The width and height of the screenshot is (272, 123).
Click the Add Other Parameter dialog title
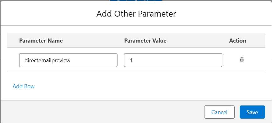[136, 14]
